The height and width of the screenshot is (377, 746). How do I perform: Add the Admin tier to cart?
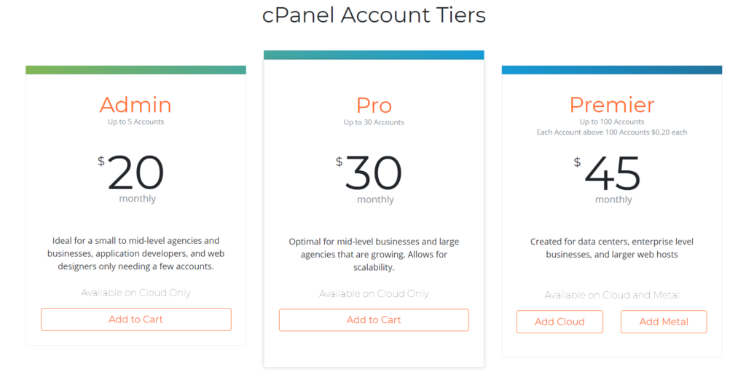136,320
